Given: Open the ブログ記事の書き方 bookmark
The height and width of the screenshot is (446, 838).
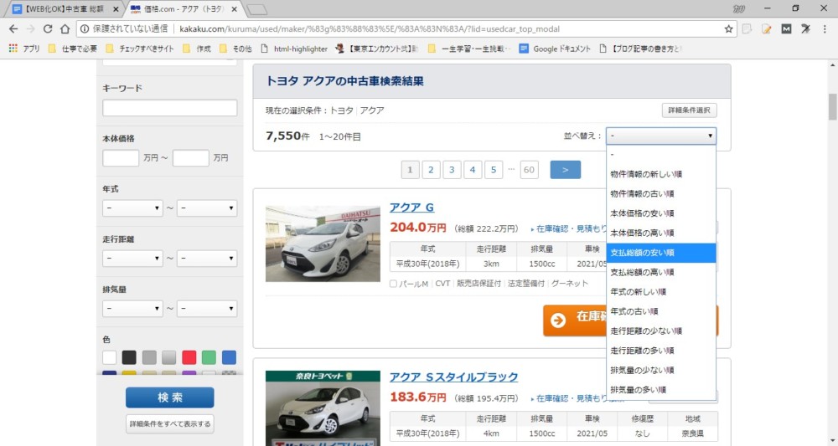Looking at the screenshot, I should coord(640,49).
